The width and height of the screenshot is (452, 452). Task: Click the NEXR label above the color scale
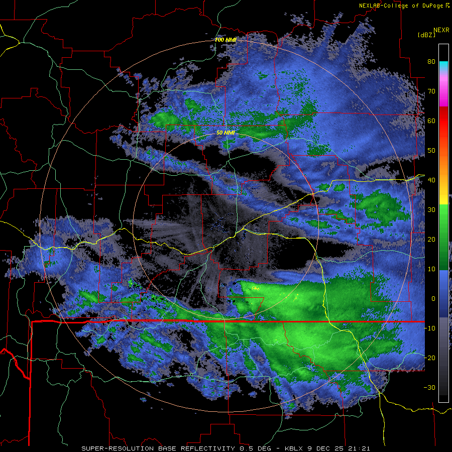pos(441,30)
